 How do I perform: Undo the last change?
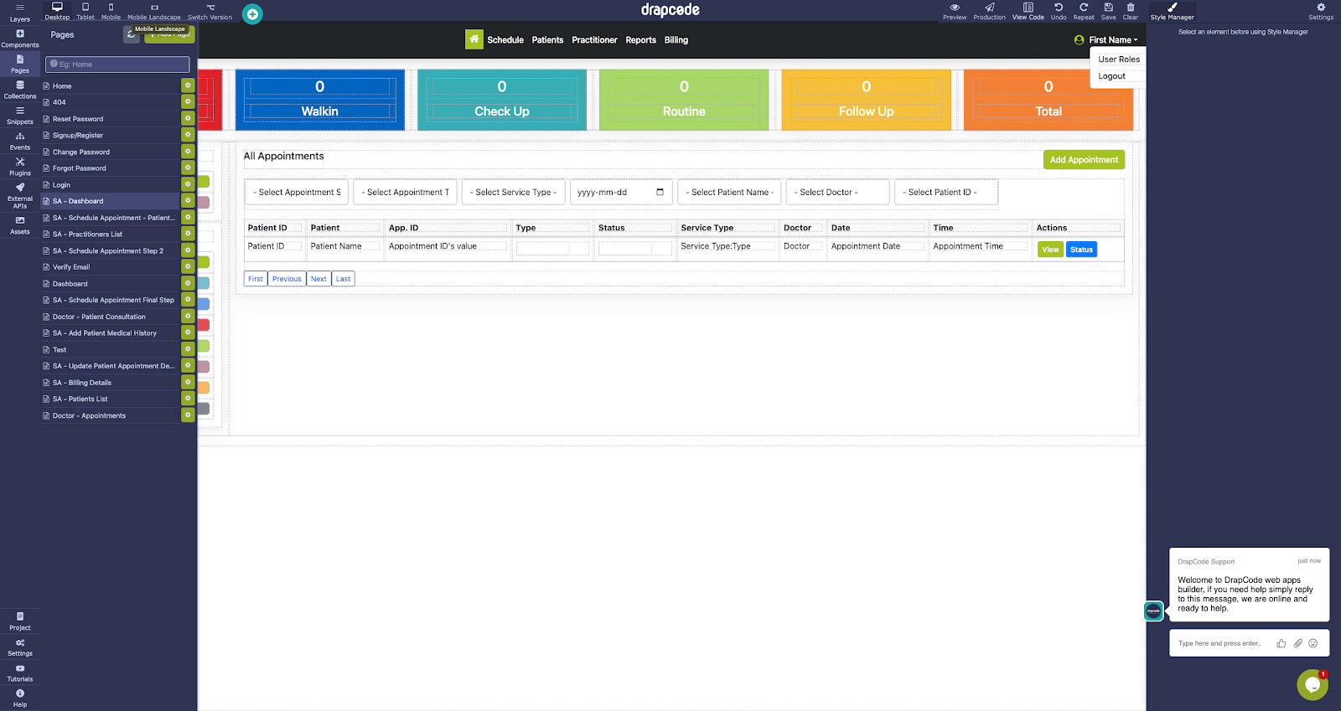[x=1059, y=11]
